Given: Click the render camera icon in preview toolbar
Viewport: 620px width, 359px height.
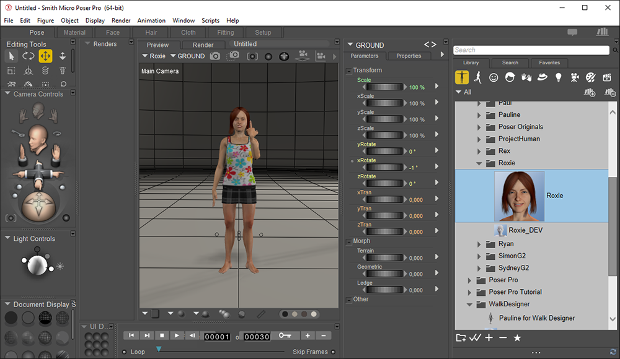Looking at the screenshot, I should 215,56.
